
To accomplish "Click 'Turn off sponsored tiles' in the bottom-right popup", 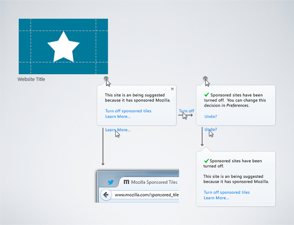I will pos(226,192).
